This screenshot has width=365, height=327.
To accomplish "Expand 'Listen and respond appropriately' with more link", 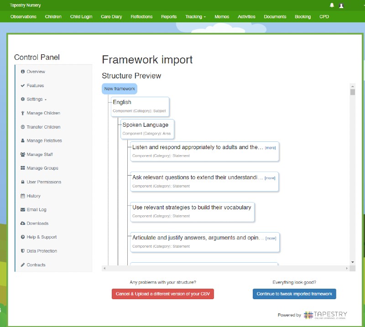I will coord(271,148).
